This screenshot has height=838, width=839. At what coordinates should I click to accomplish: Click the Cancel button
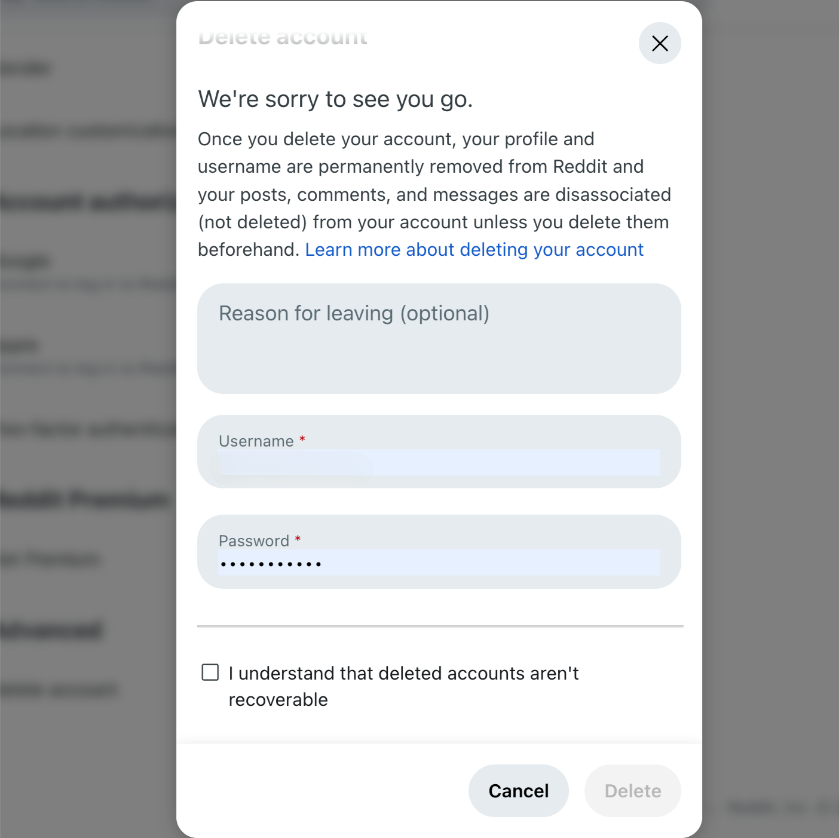[518, 790]
